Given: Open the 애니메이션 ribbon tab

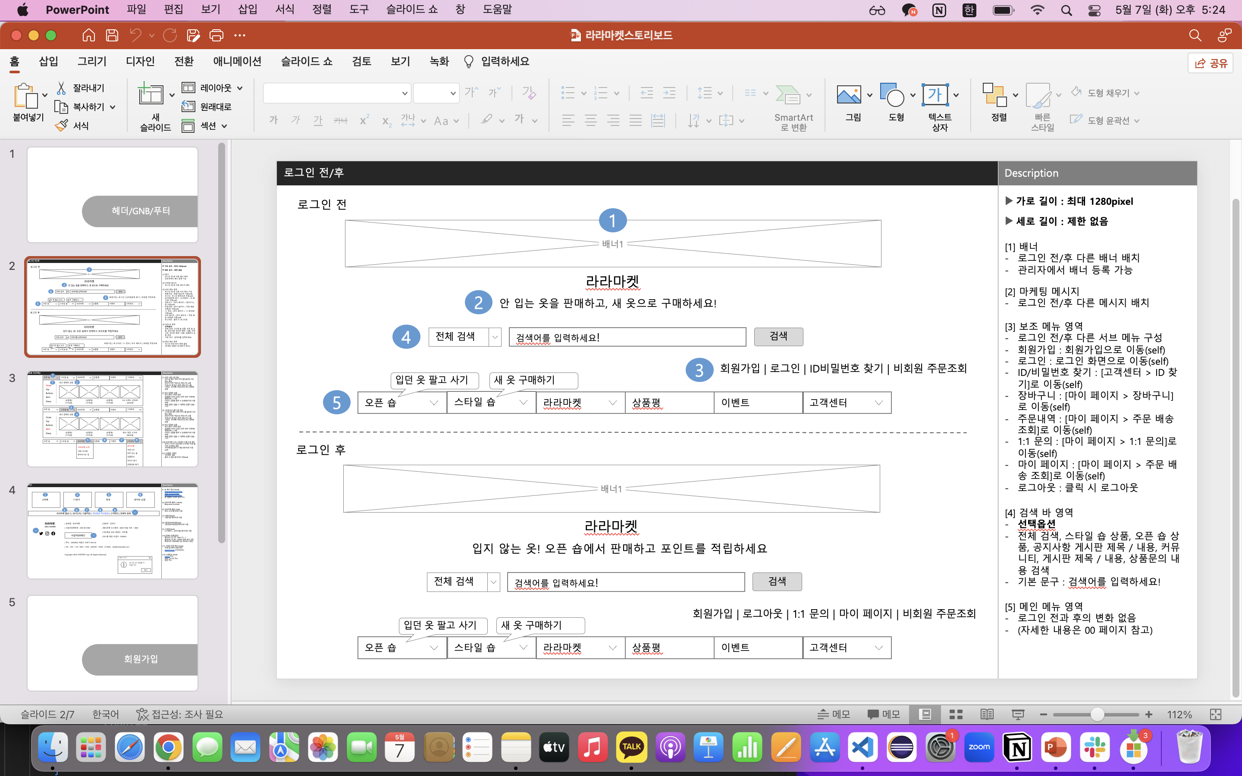Looking at the screenshot, I should tap(237, 62).
